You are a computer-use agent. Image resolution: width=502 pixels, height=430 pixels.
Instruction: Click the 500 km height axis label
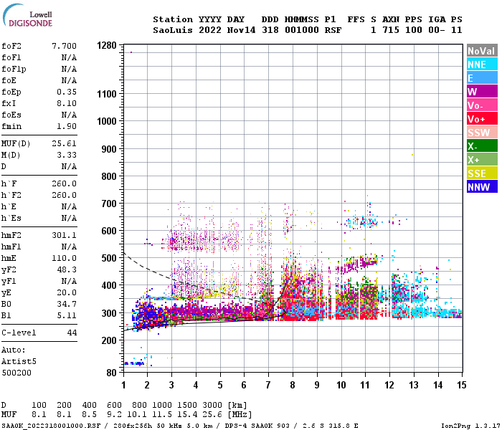[109, 258]
